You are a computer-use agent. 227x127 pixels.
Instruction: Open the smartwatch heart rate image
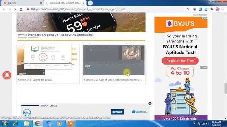(x=81, y=22)
